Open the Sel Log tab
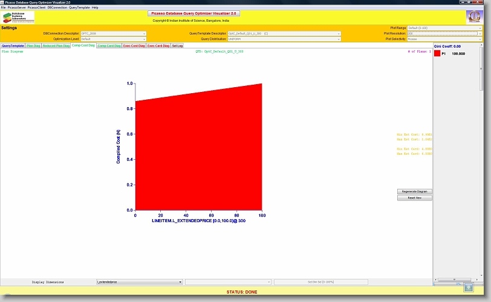The image size is (491, 302). coord(177,45)
